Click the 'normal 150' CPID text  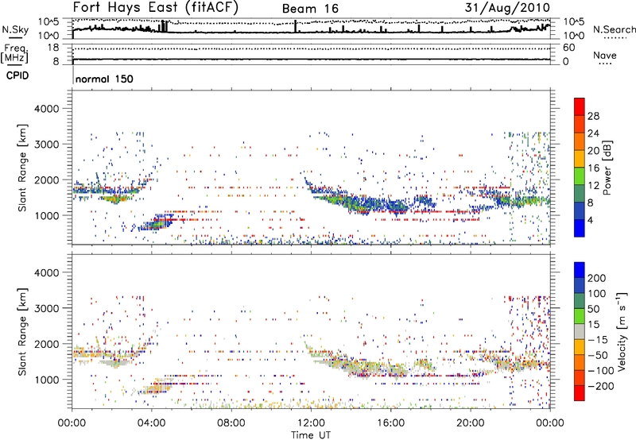coord(104,79)
